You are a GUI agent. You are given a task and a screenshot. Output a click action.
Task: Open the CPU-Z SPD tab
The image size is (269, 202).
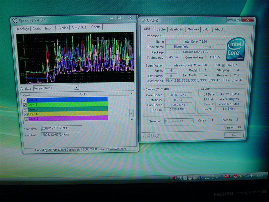pos(205,29)
